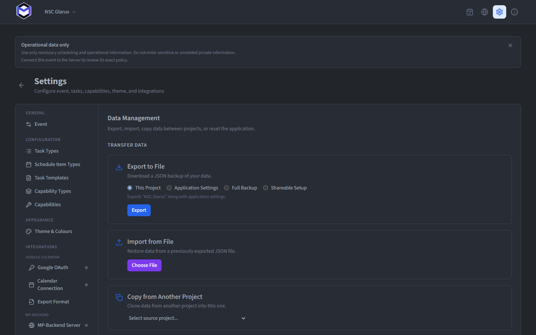The image size is (536, 335).
Task: Click the MP-Backend Server status dot
Action: (86, 325)
